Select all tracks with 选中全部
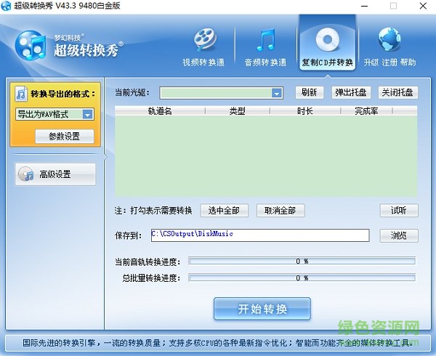Image resolution: width=436 pixels, height=356 pixels. coord(225,211)
